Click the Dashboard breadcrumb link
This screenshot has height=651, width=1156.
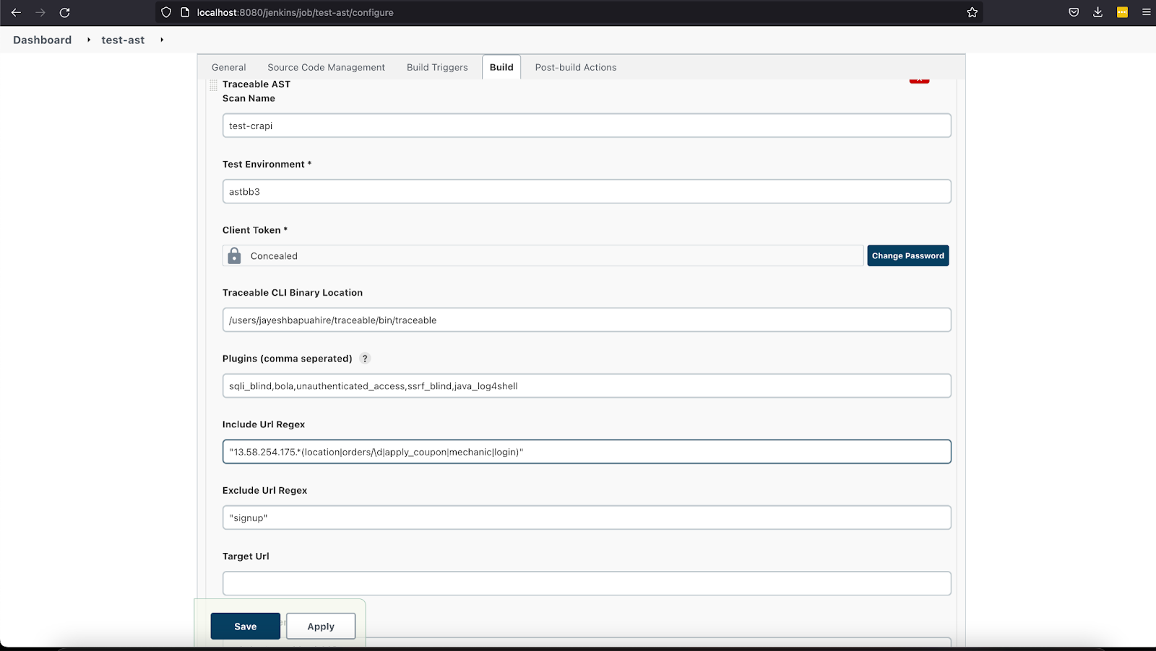[42, 40]
